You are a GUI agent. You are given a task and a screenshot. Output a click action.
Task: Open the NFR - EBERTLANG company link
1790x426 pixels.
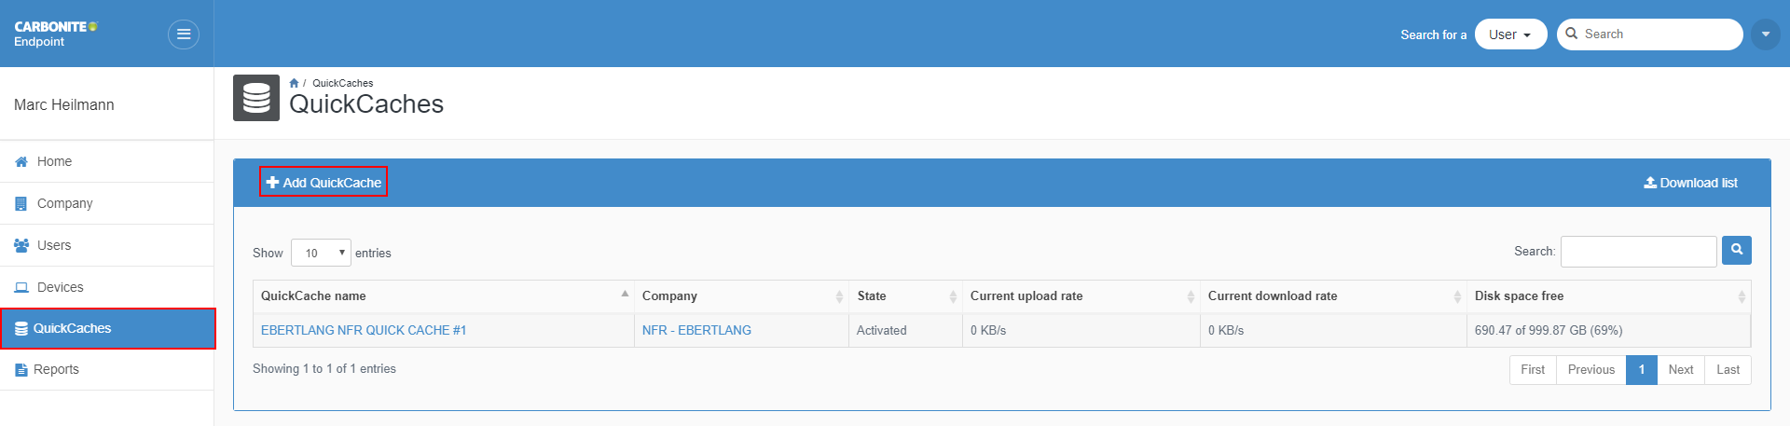click(696, 330)
